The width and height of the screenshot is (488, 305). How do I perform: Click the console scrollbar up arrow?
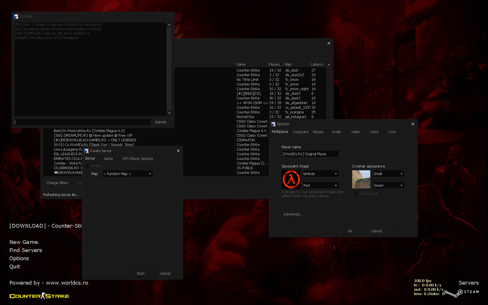coord(169,25)
